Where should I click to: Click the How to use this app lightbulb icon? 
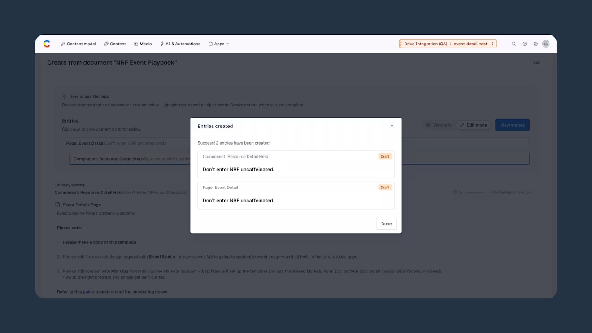(x=65, y=96)
